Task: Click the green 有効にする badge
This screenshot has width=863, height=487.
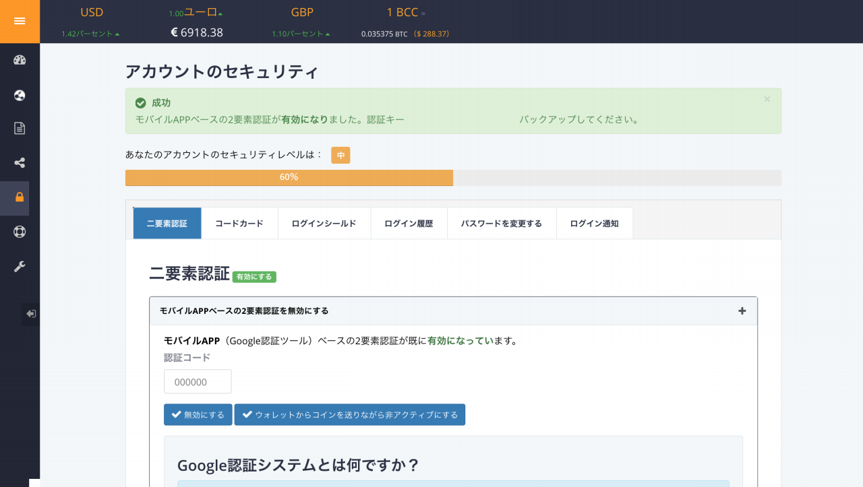Action: 254,276
